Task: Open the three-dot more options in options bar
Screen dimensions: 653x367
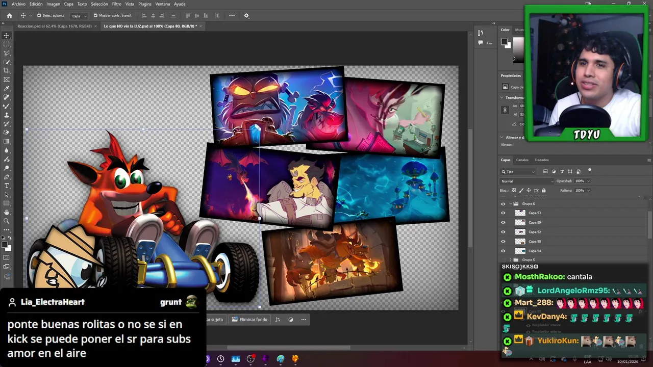Action: 232,16
